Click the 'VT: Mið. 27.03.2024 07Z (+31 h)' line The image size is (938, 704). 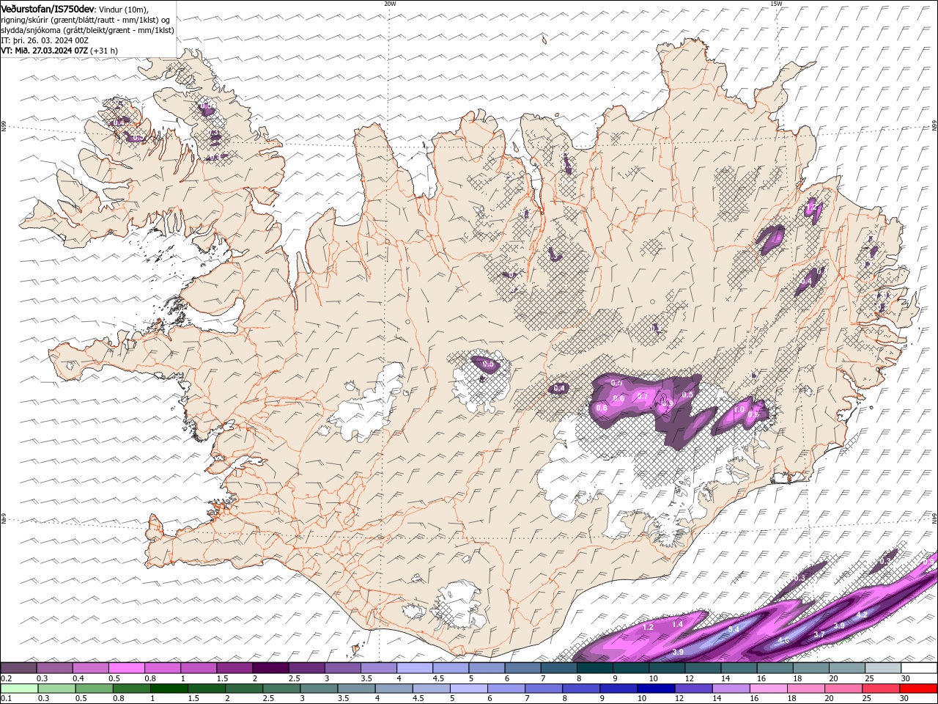click(59, 51)
